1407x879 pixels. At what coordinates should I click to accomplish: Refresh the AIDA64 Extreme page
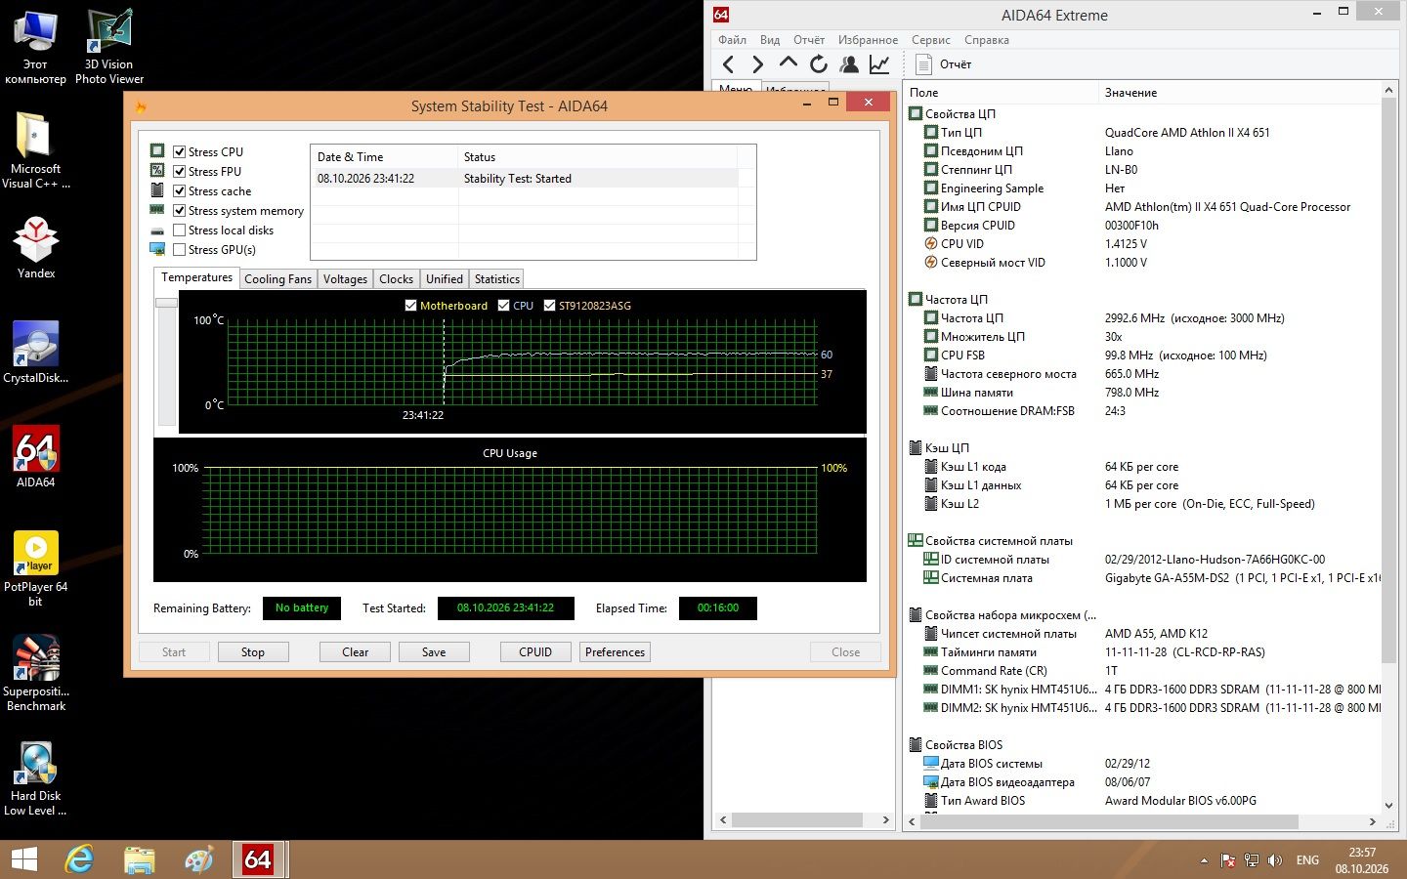(819, 64)
